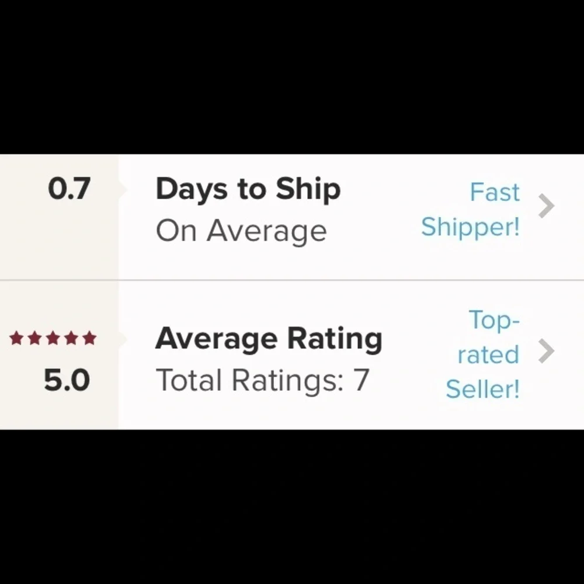Select the last star in the rating row
The width and height of the screenshot is (584, 584).
tap(91, 339)
